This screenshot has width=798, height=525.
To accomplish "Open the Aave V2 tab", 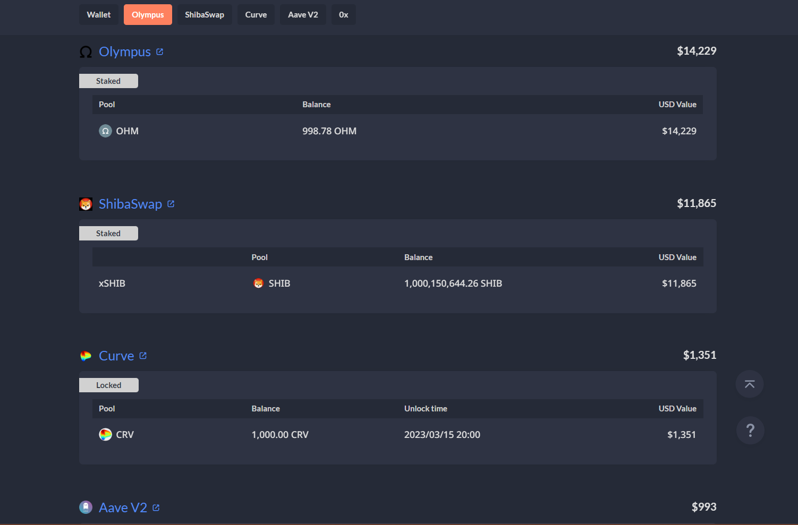I will 303,15.
